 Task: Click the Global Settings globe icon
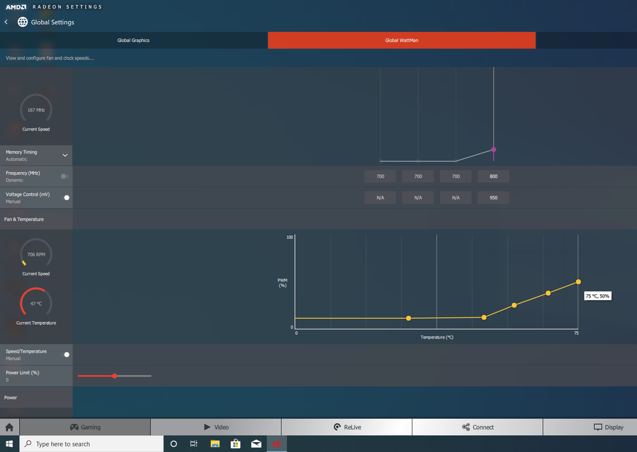[23, 22]
